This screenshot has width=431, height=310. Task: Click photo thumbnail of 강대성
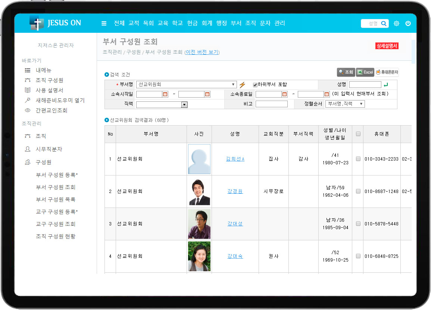point(199,224)
